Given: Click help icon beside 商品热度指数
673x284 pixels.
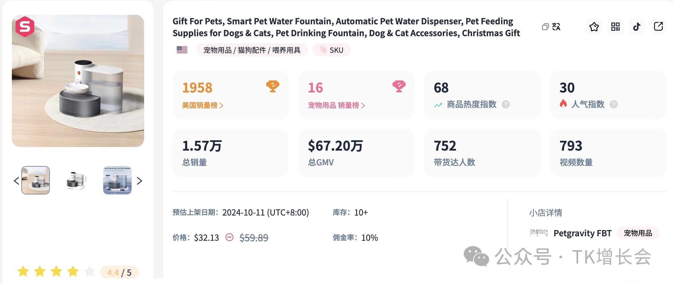Looking at the screenshot, I should (x=506, y=104).
